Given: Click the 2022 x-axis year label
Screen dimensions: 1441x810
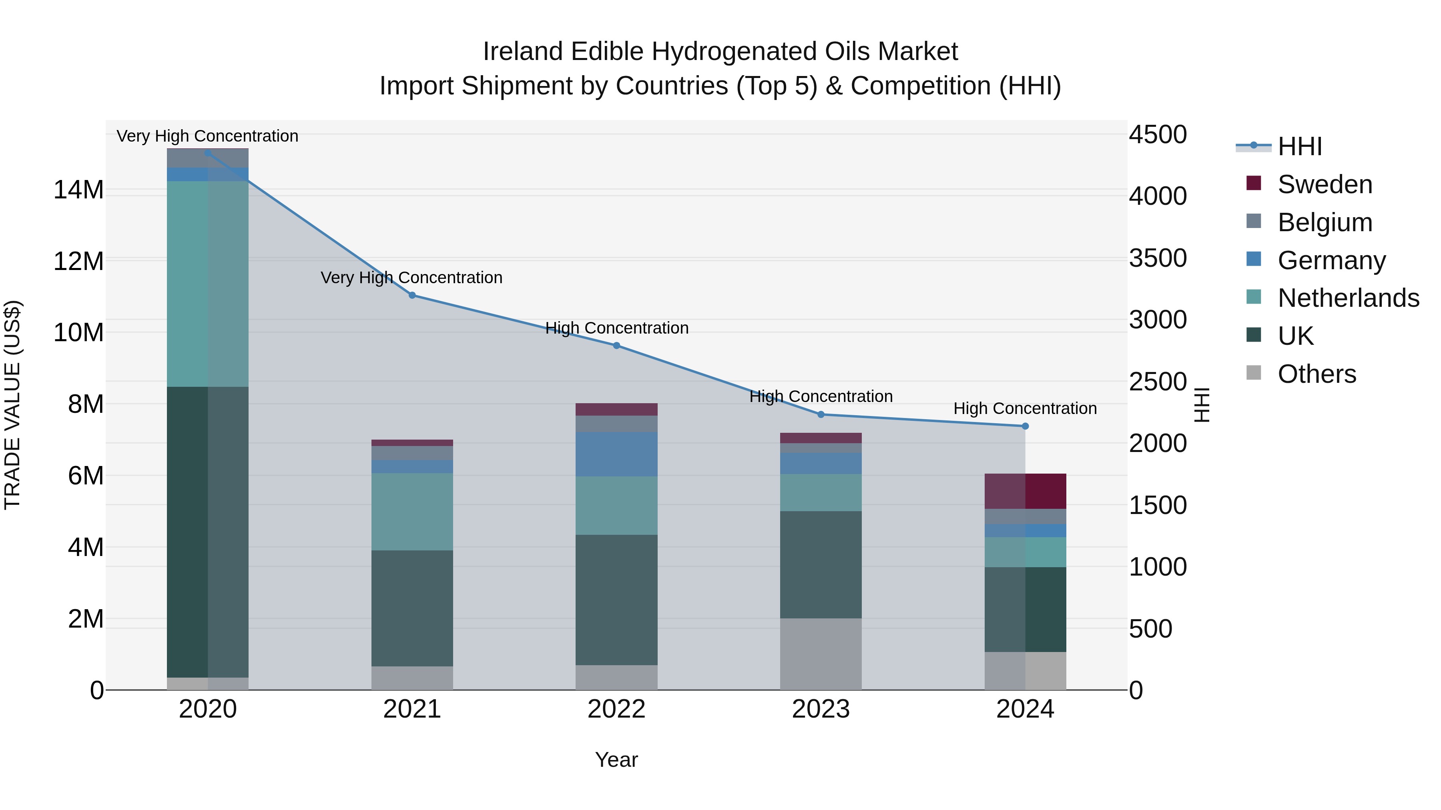Looking at the screenshot, I should (x=616, y=709).
